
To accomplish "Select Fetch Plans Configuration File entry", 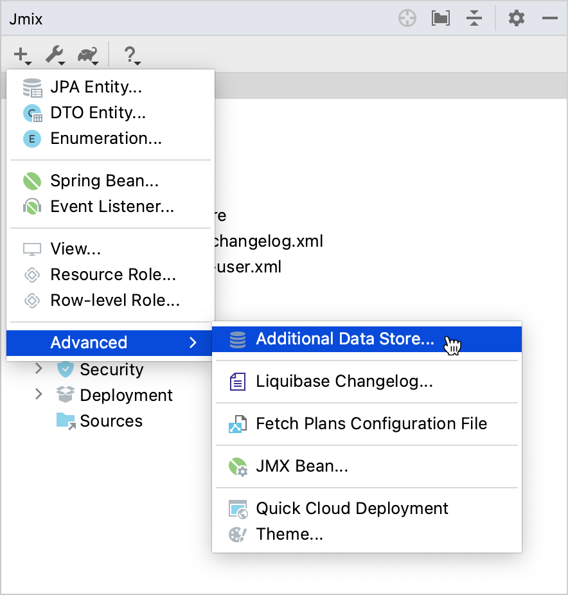I will pos(367,424).
